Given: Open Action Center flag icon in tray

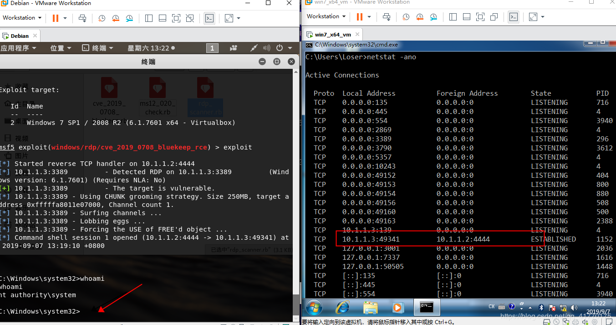Looking at the screenshot, I should tap(553, 307).
